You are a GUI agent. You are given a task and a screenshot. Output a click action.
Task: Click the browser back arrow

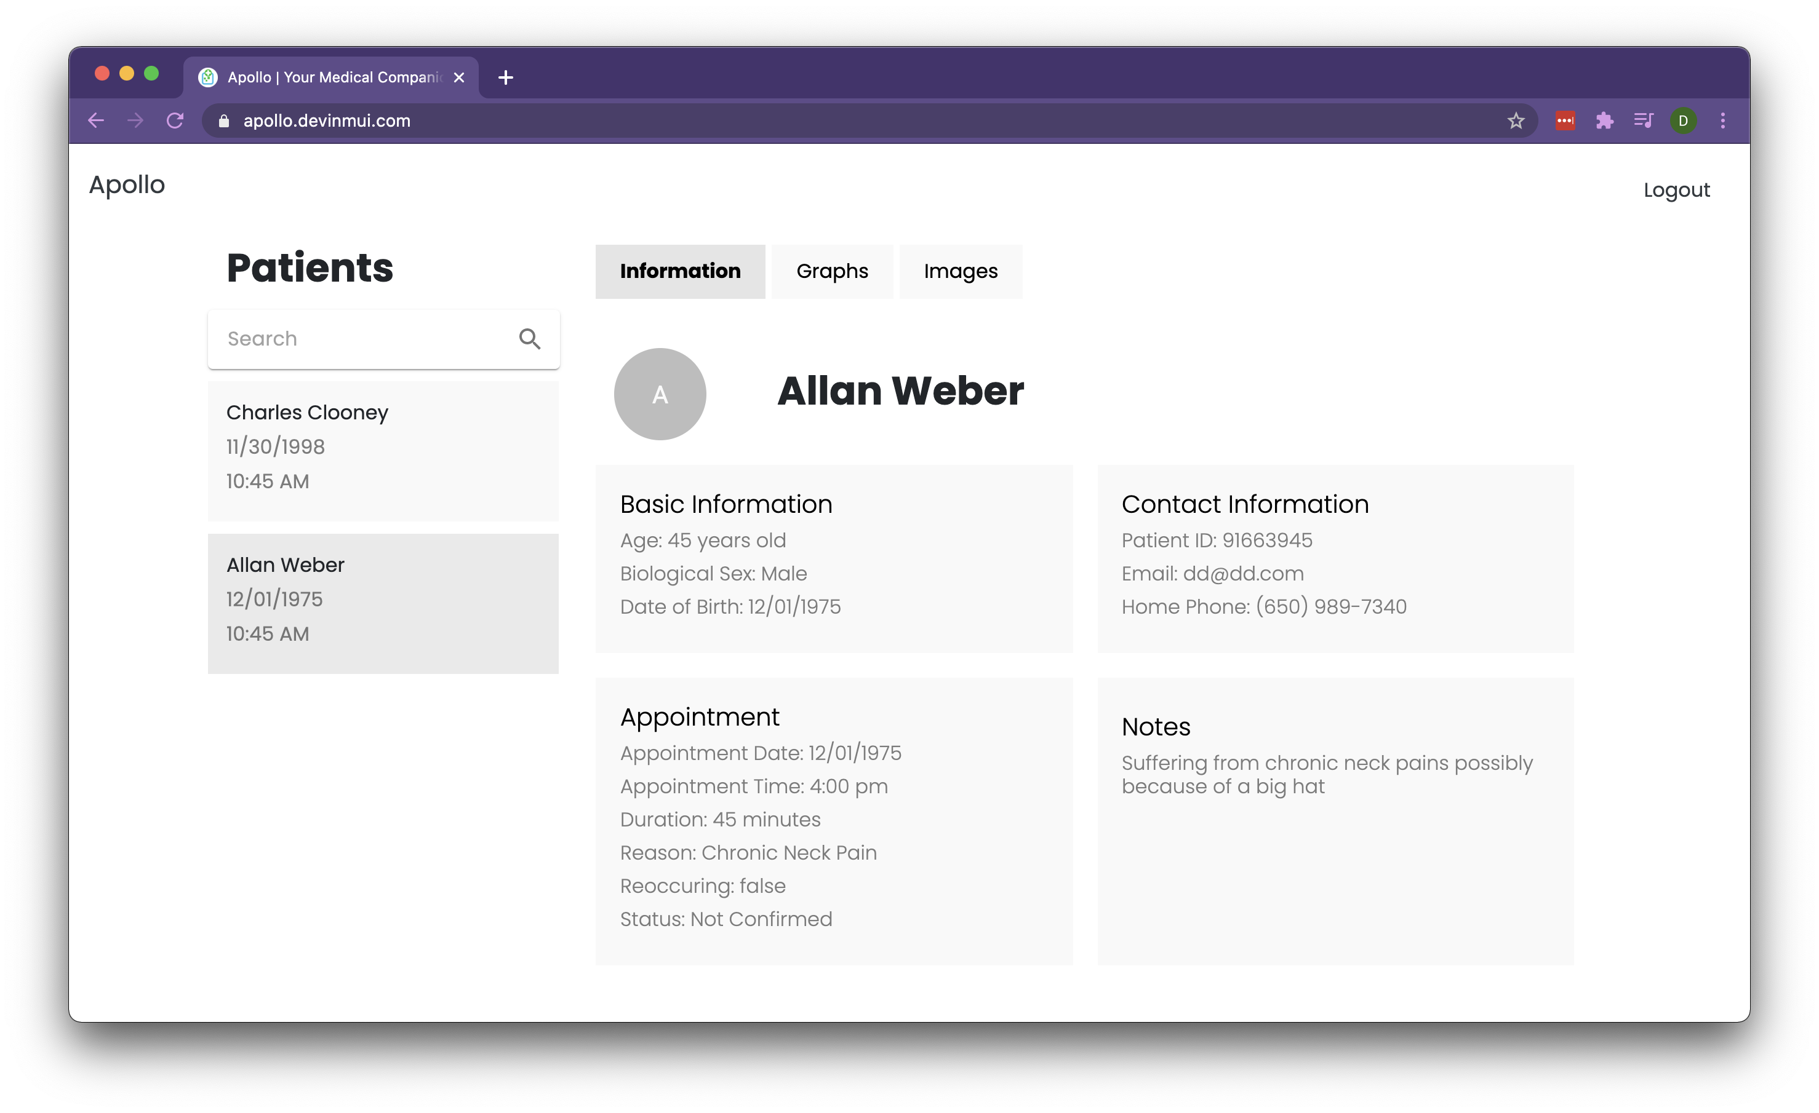96,121
